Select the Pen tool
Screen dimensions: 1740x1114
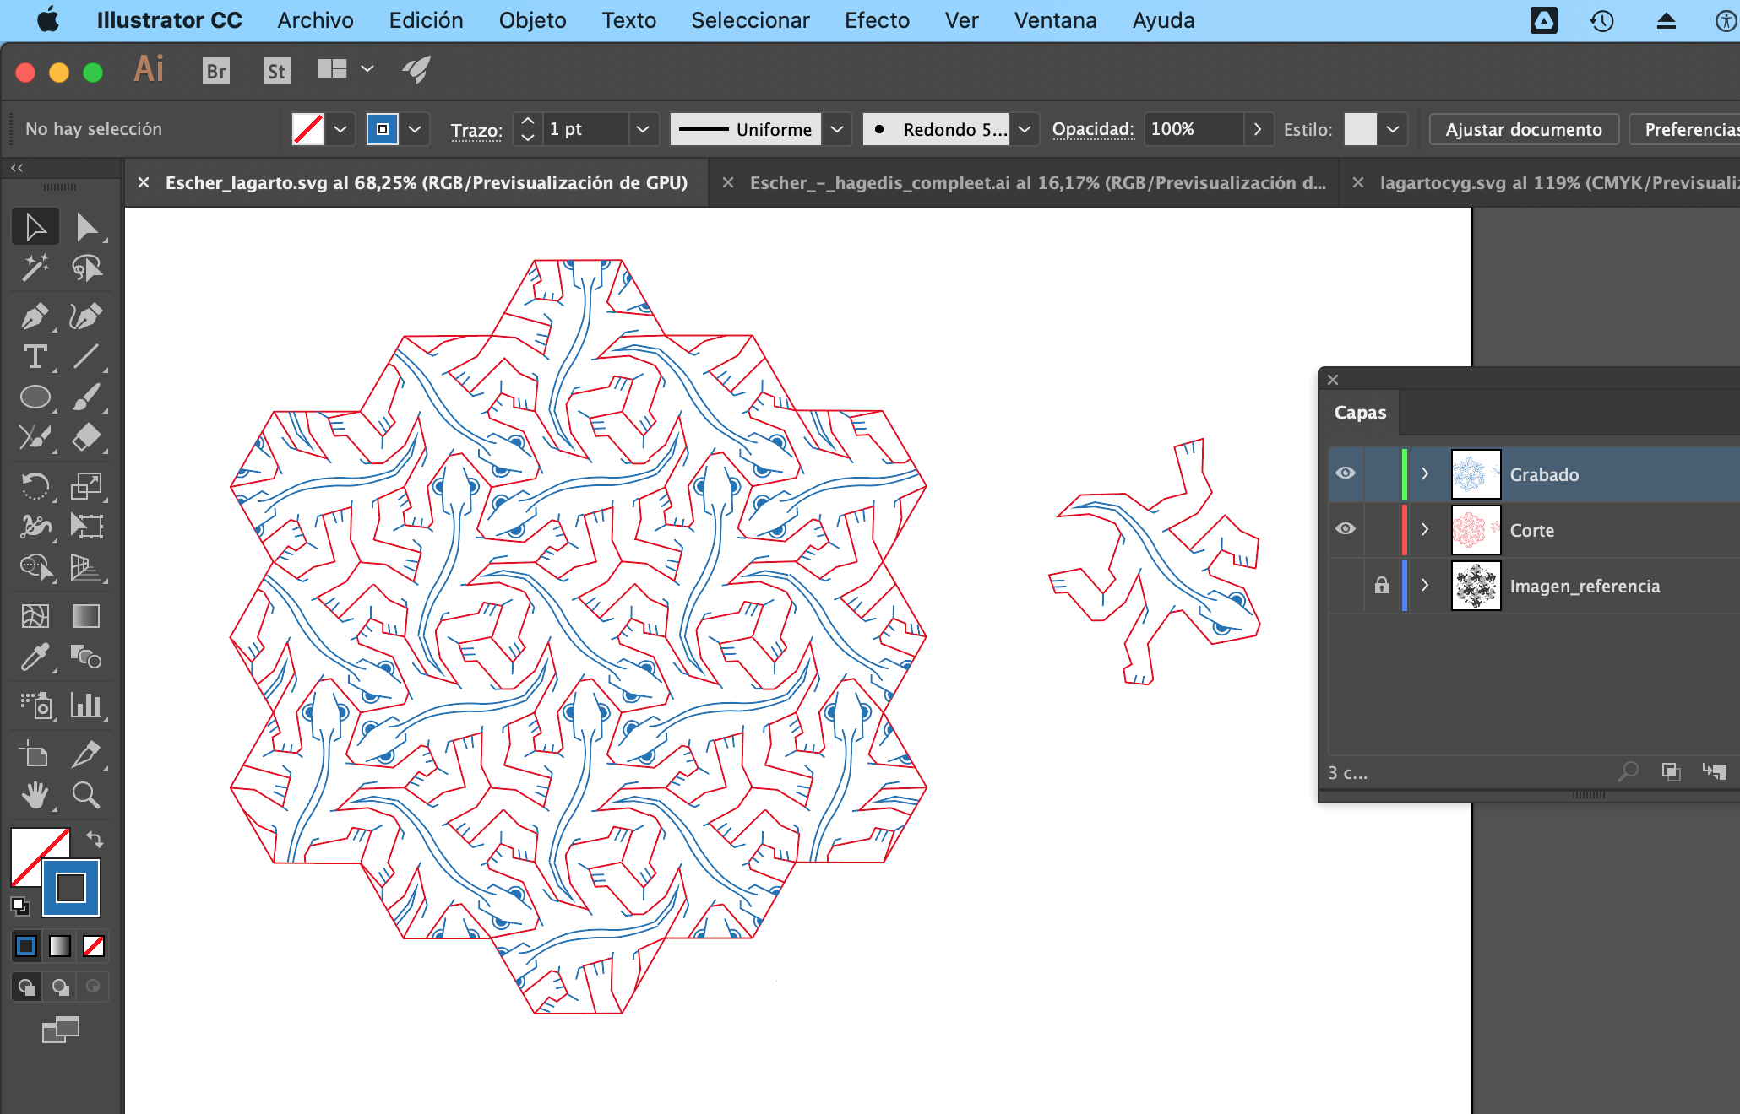35,316
